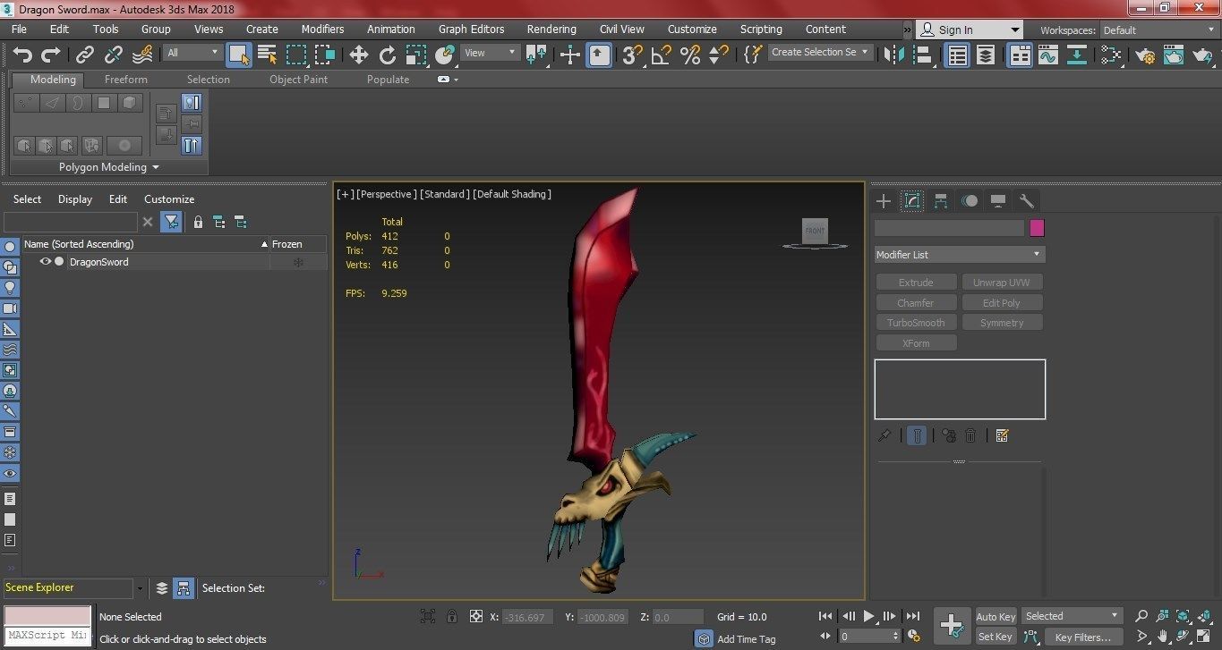Click the pink object color swatch
Screen dimensions: 1222x650
1037,228
